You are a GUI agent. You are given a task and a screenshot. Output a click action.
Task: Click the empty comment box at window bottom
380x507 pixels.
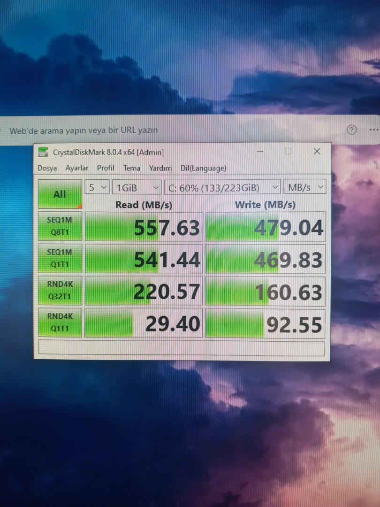pos(182,348)
